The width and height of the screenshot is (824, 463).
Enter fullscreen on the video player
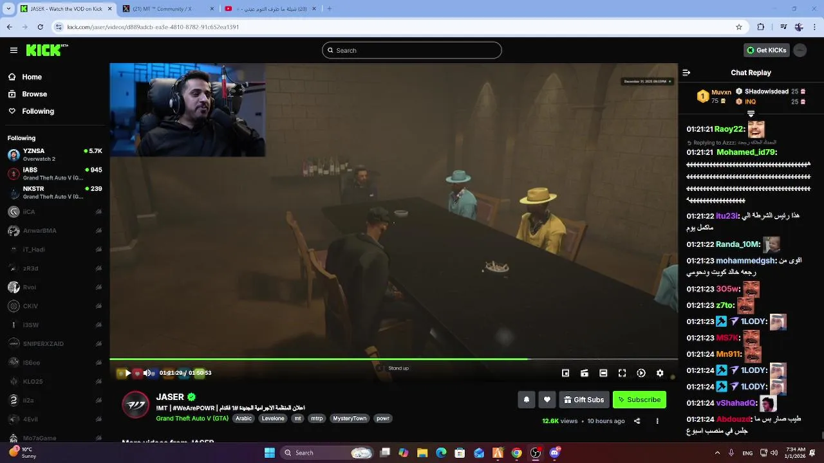tap(622, 373)
